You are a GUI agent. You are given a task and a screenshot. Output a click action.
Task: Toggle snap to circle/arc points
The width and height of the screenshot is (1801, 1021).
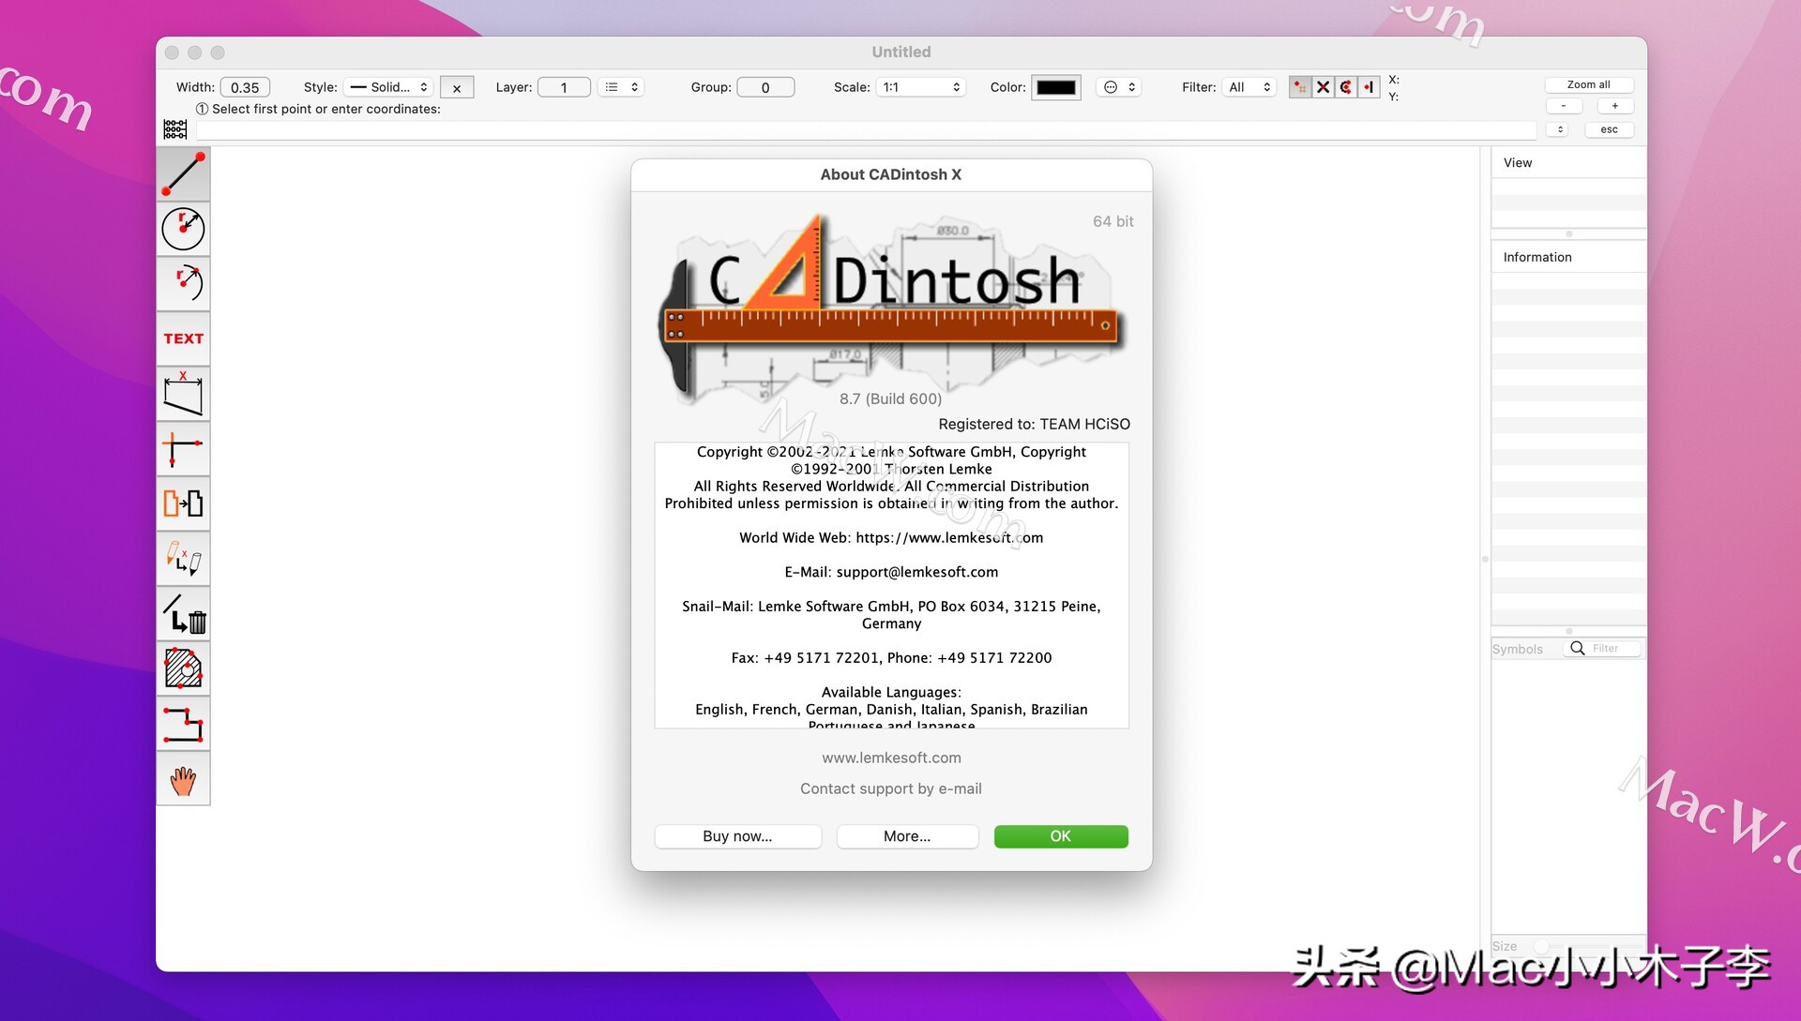(x=1346, y=87)
